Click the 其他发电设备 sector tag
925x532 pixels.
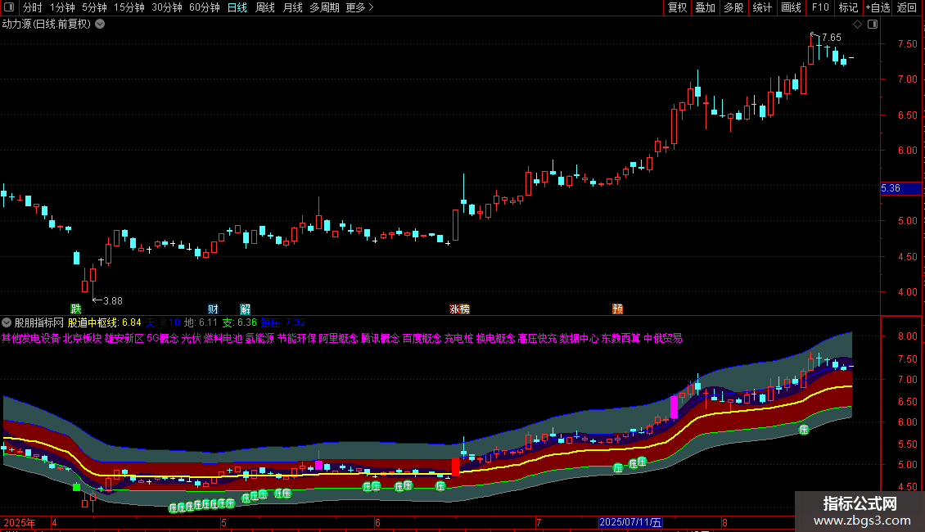[x=30, y=339]
